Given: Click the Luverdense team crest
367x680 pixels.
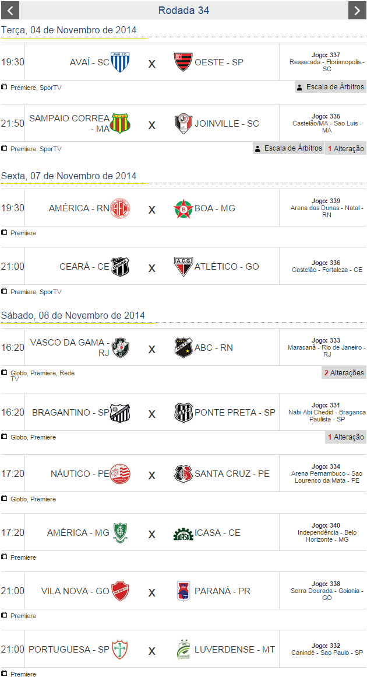Looking at the screenshot, I should [183, 650].
